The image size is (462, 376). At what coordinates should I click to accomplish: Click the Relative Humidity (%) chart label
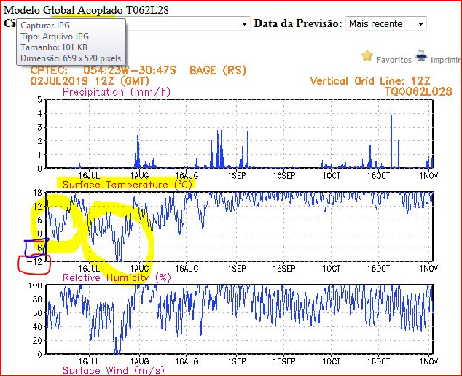coord(117,278)
